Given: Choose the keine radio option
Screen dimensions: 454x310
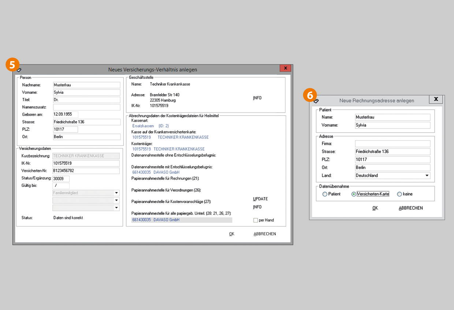Looking at the screenshot, I should [399, 194].
